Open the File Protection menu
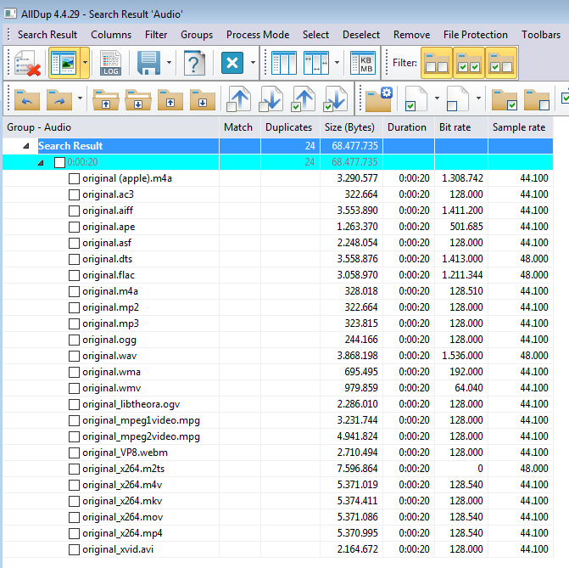This screenshot has width=569, height=568. [x=475, y=35]
